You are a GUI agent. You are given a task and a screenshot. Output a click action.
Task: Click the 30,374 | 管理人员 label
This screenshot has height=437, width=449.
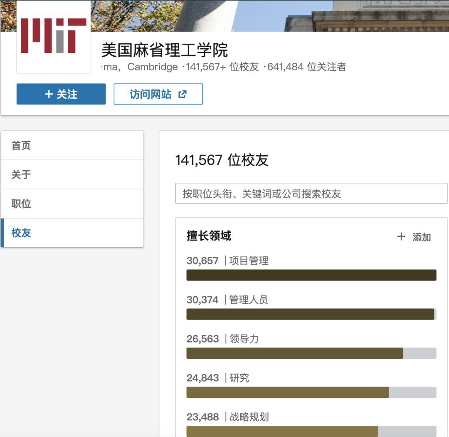pyautogui.click(x=227, y=300)
